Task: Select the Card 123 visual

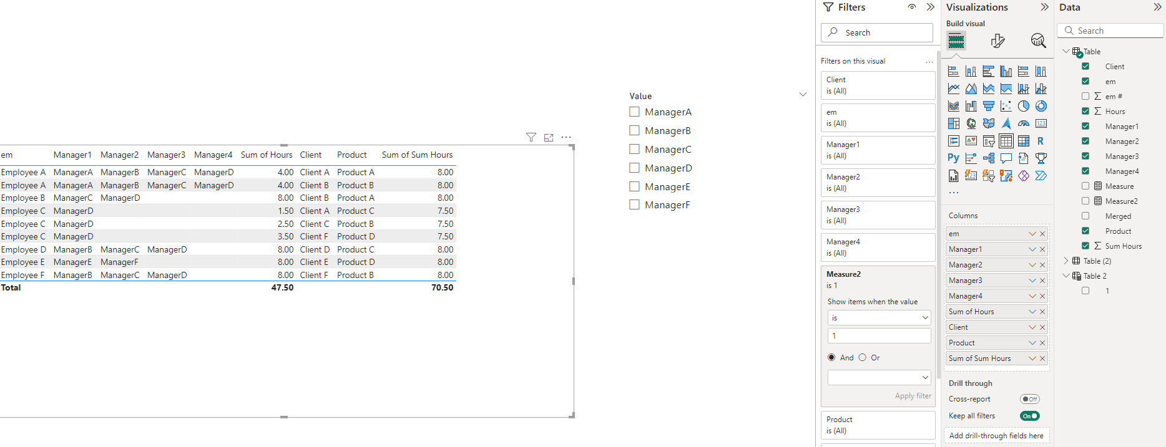Action: pyautogui.click(x=1041, y=123)
